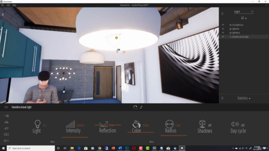Screen dimensions: 269x151
Task: Open the File menu
Action: [3, 5]
